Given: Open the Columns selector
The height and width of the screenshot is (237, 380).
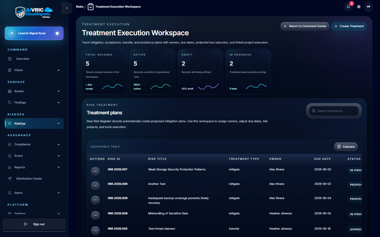Looking at the screenshot, I should [x=346, y=147].
